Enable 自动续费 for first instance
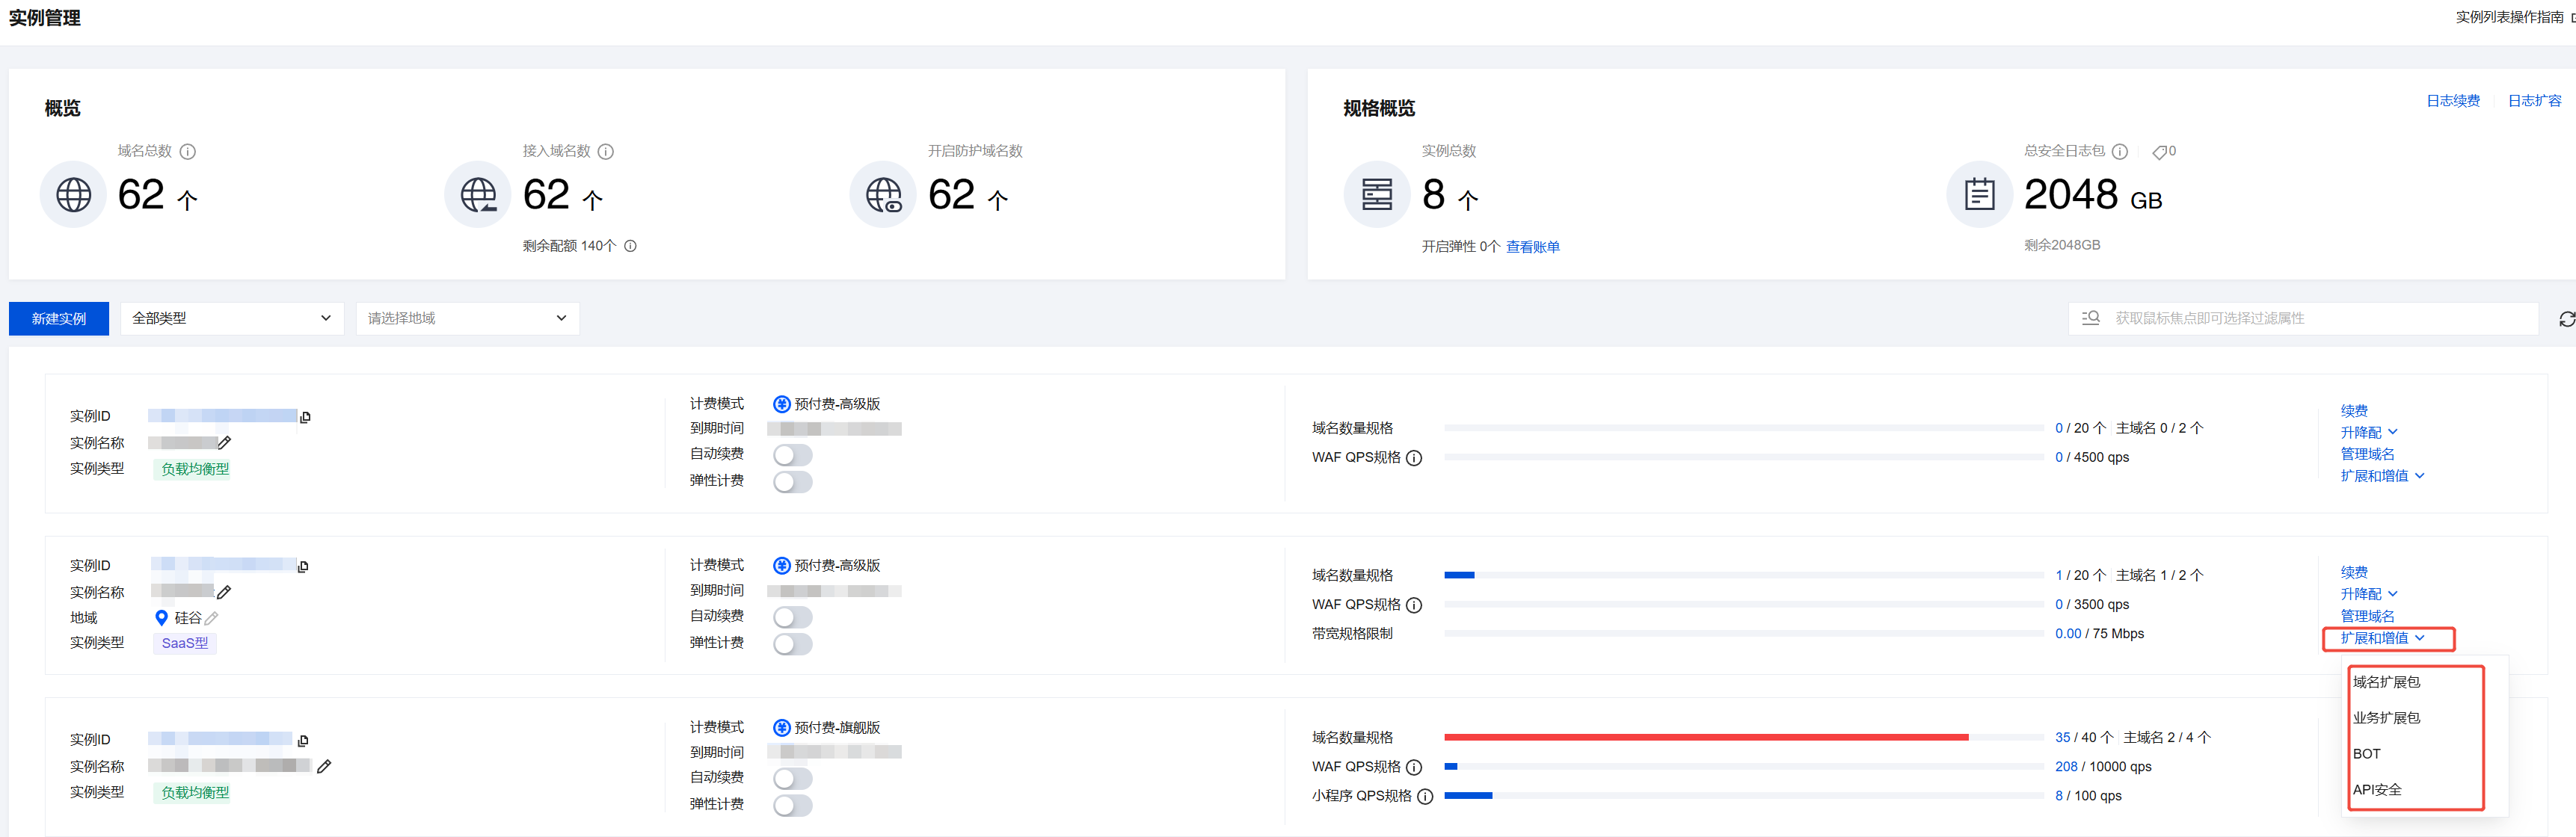Screen dimensions: 2576x837 point(792,455)
